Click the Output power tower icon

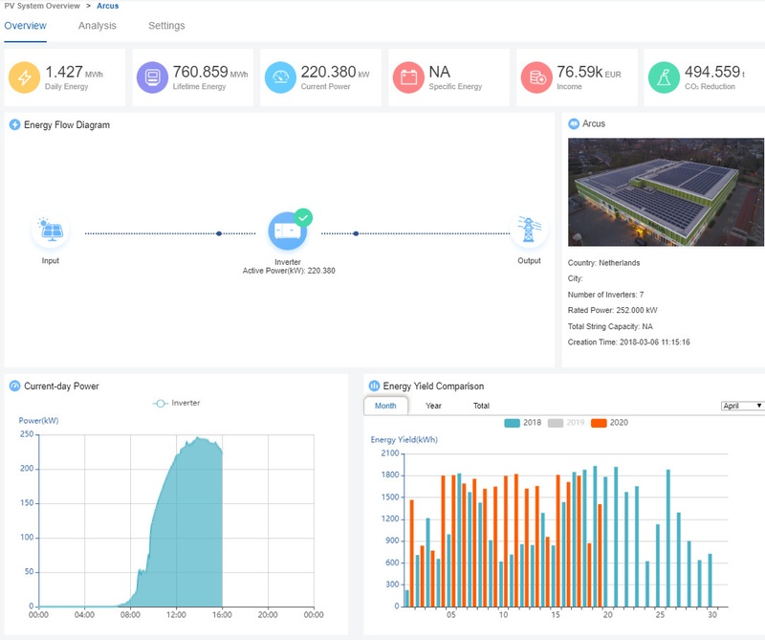(x=529, y=230)
